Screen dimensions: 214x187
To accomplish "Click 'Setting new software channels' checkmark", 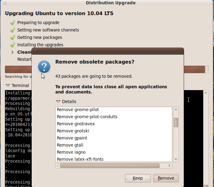I will click(13, 30).
